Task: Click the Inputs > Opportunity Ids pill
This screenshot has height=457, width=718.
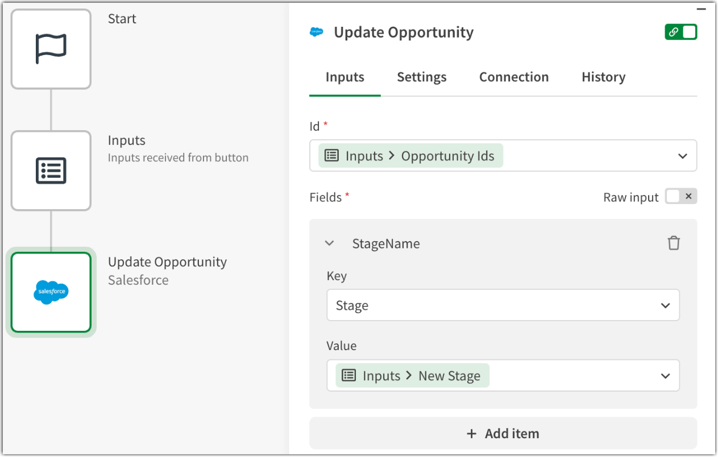Action: pyautogui.click(x=411, y=156)
